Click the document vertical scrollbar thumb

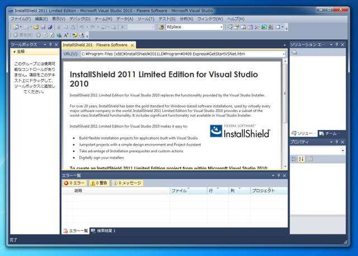[285, 93]
